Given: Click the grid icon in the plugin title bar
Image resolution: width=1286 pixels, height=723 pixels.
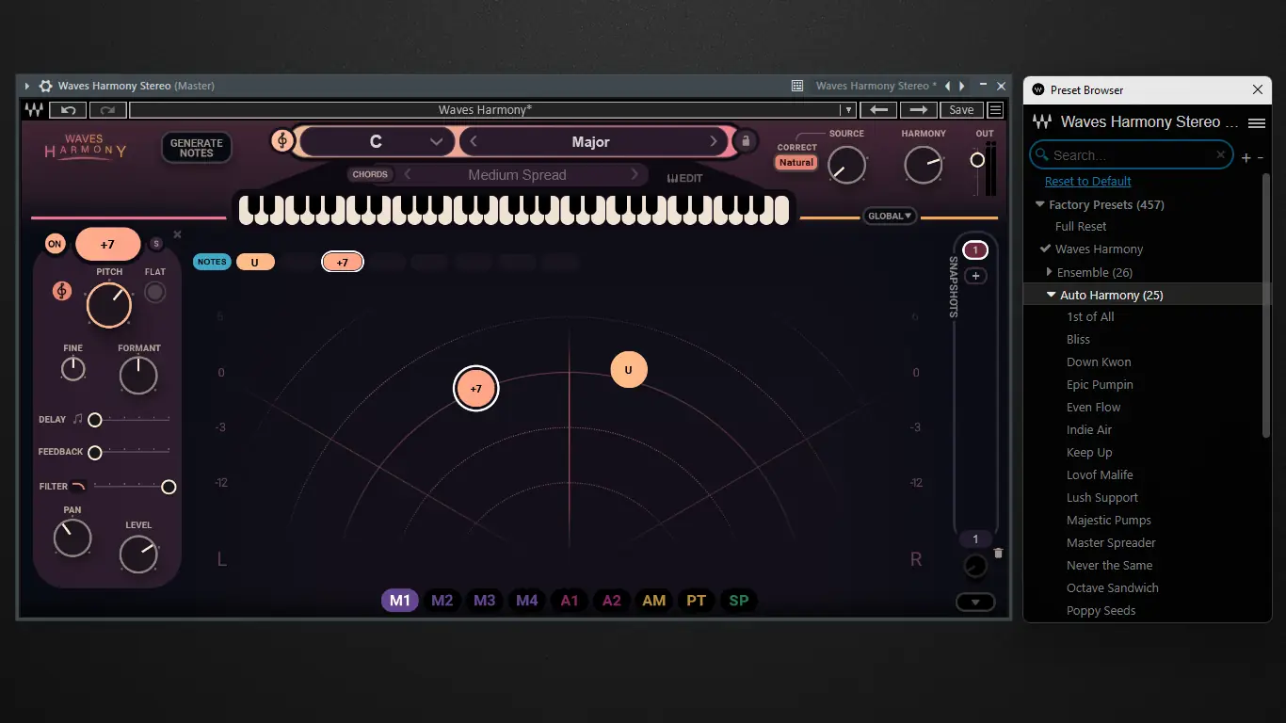Looking at the screenshot, I should (x=797, y=86).
